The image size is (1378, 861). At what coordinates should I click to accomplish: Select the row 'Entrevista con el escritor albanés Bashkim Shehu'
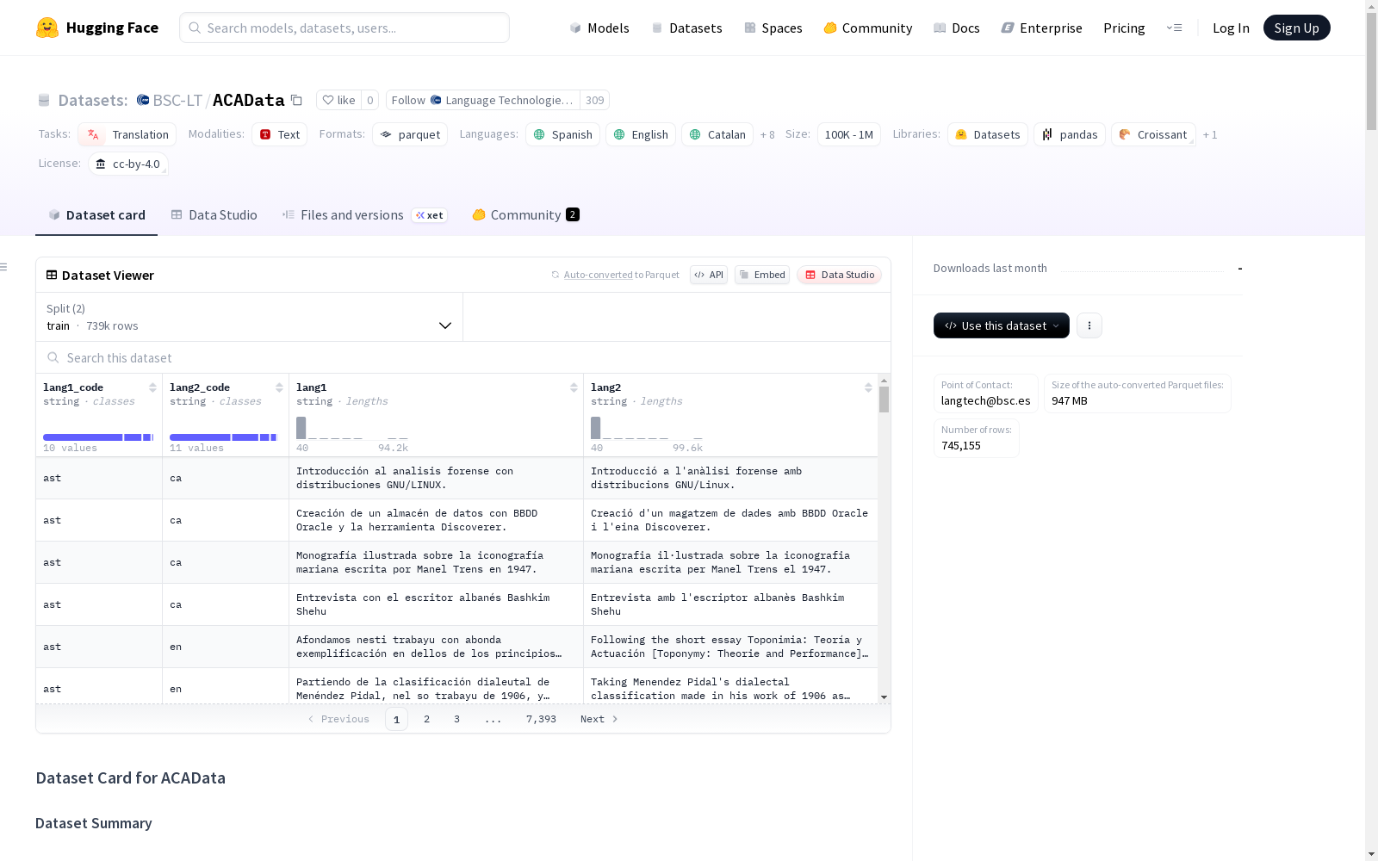[456, 604]
